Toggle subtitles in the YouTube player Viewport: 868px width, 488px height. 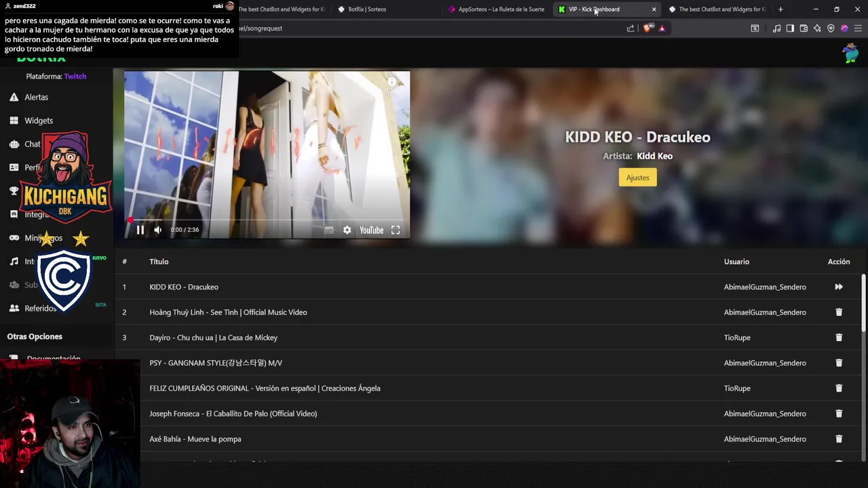pos(329,230)
